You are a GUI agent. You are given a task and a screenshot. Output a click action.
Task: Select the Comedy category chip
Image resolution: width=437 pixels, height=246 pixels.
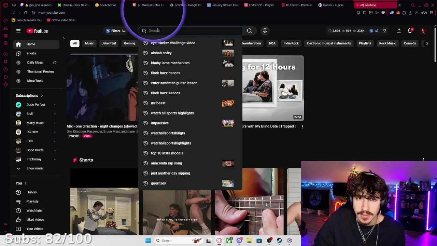410,43
